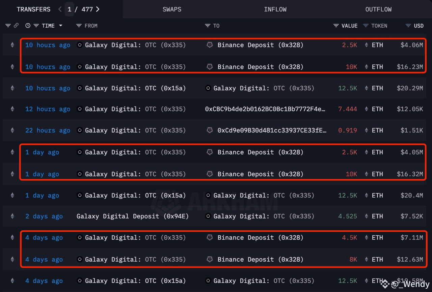The width and height of the screenshot is (432, 292).
Task: Open the TOKEN column filter icon
Action: pos(366,26)
